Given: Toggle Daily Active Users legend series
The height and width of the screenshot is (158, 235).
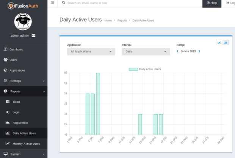Looking at the screenshot, I should [145, 69].
